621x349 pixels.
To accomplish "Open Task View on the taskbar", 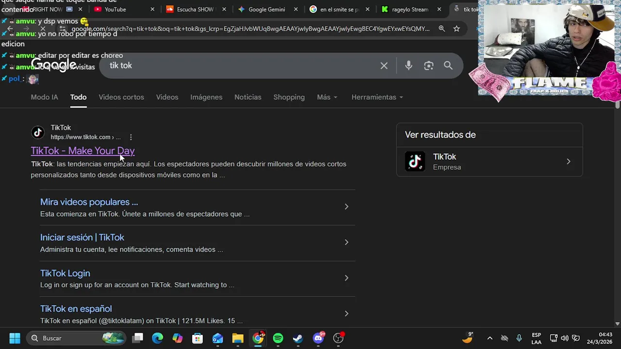I will (x=138, y=338).
